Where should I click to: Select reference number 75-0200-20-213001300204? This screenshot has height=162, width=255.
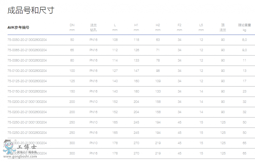[x=27, y=102]
